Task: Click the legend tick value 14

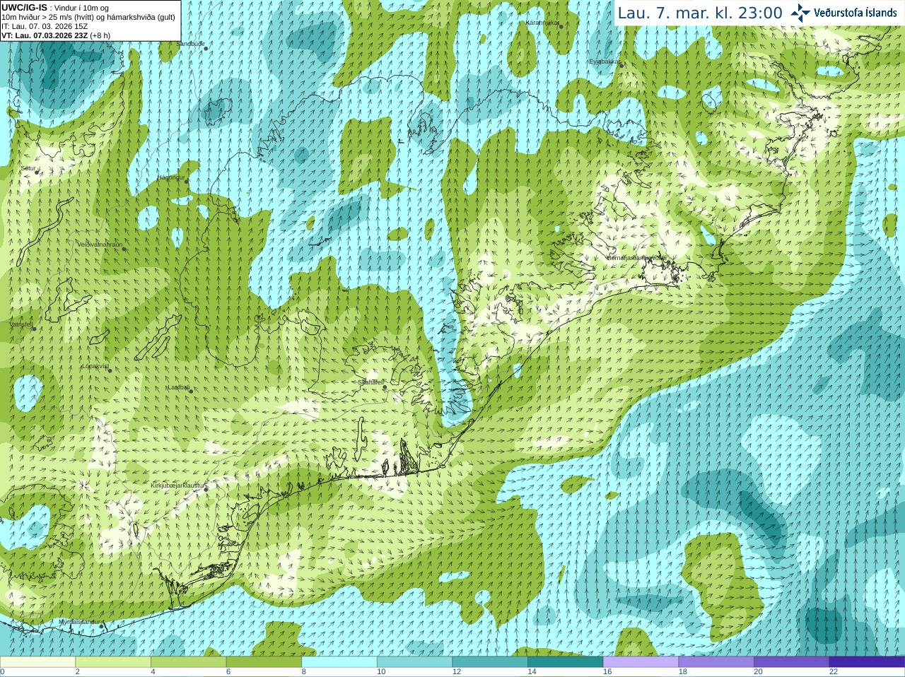Action: (x=532, y=672)
